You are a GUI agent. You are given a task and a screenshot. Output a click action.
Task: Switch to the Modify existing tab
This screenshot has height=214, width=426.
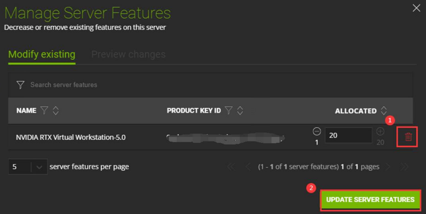pos(42,54)
